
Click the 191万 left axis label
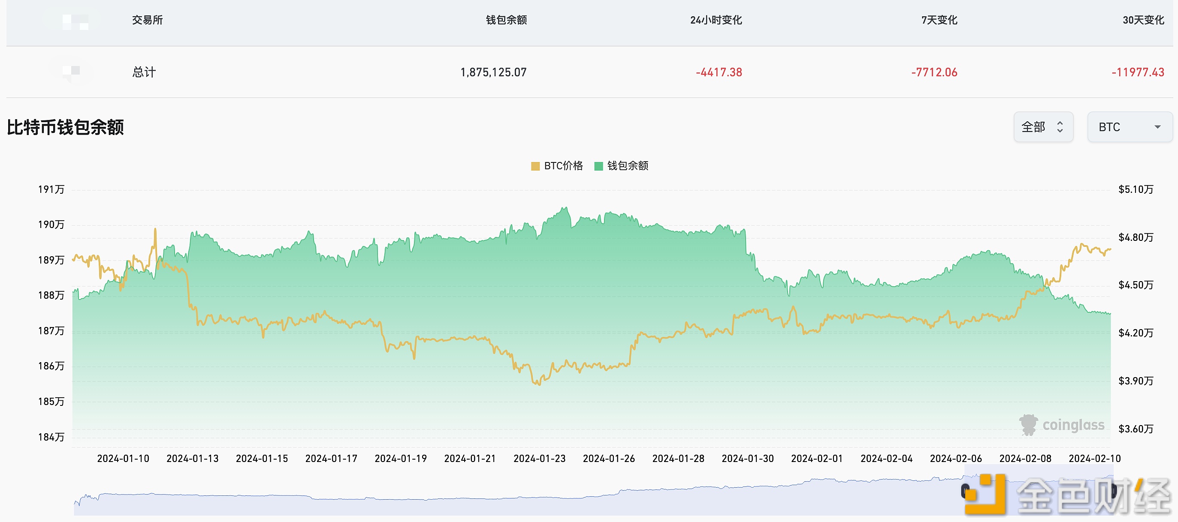click(51, 189)
